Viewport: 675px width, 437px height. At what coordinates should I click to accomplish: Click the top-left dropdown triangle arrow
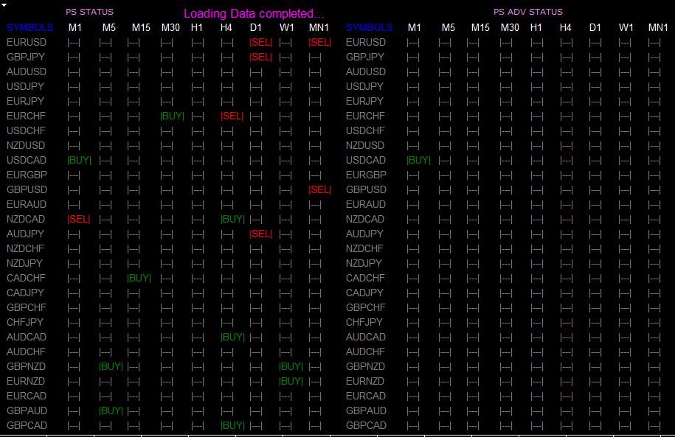click(x=4, y=6)
